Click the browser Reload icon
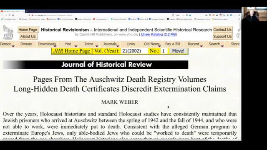Viewport: 267px width, 150px height. [9, 15]
